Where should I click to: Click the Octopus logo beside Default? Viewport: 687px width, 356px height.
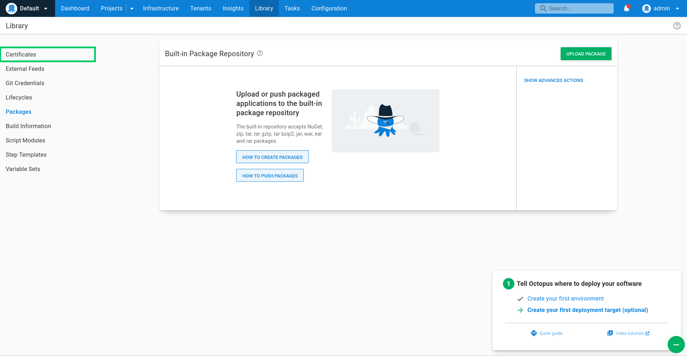(x=11, y=8)
